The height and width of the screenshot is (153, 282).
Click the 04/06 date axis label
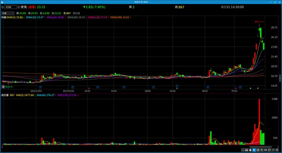(147, 91)
